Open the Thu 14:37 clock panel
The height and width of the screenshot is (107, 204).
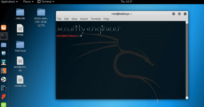pyautogui.click(x=126, y=2)
